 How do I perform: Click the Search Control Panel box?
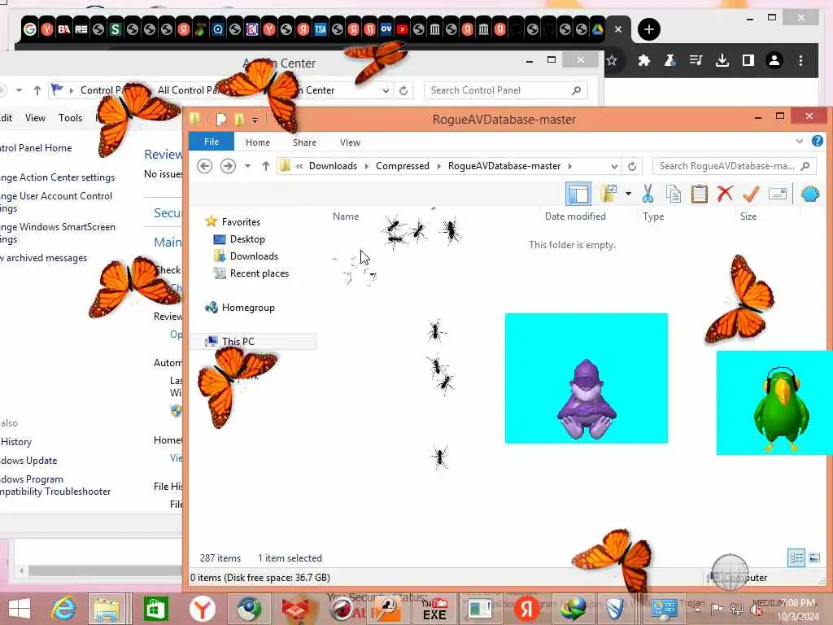506,90
